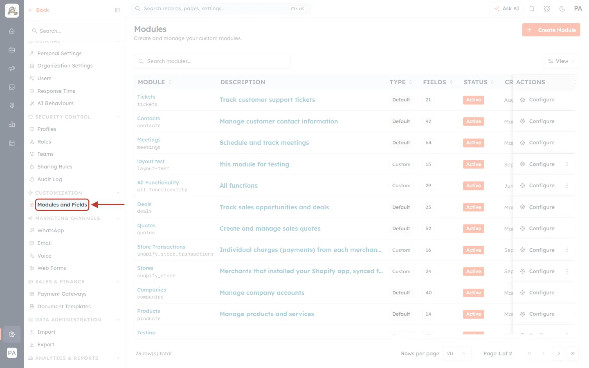Open the megaphone marketing icon
589x368 pixels.
point(12,68)
